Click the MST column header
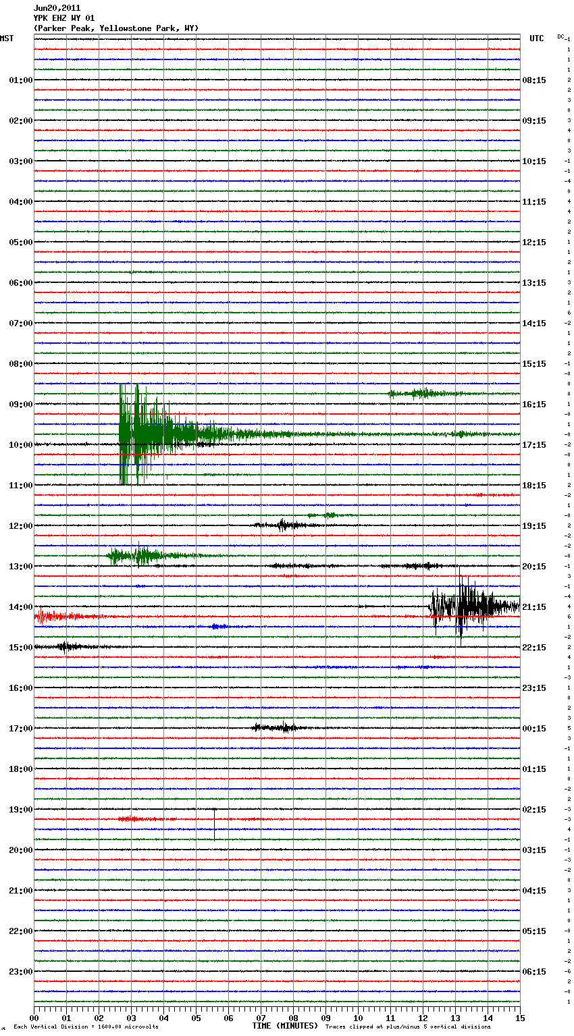 (x=7, y=38)
